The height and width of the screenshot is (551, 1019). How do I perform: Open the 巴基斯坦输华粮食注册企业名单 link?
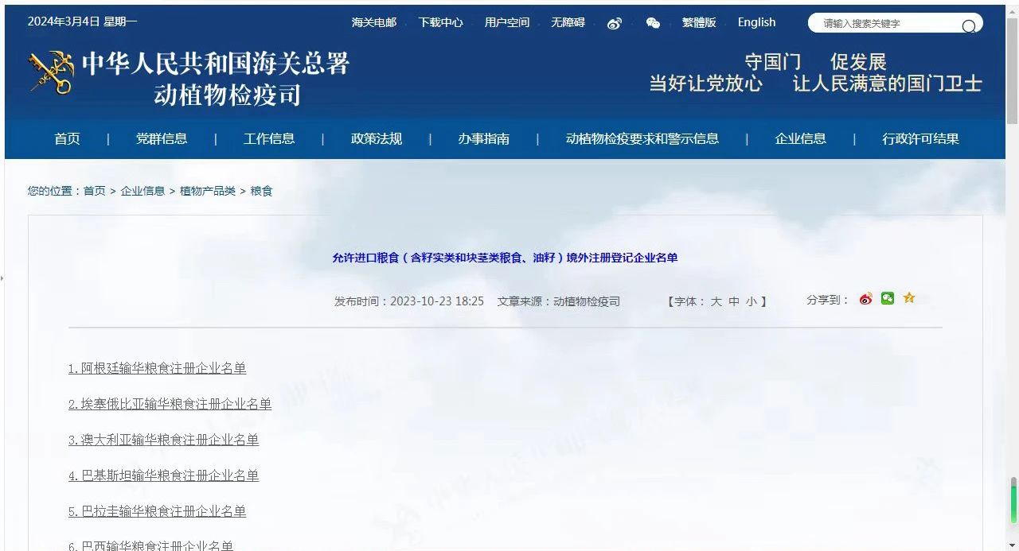click(163, 475)
